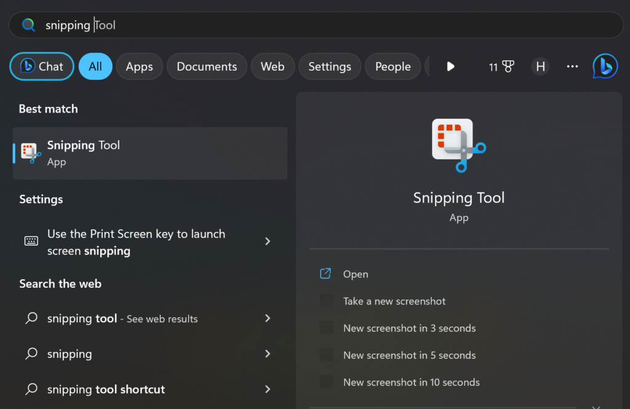Screen dimensions: 630x409
Task: Switch to the Documents filter tab
Action: point(206,66)
